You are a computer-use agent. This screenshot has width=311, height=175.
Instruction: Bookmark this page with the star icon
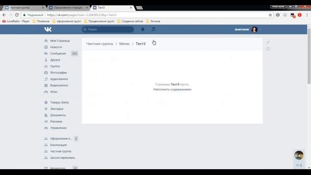click(x=270, y=15)
